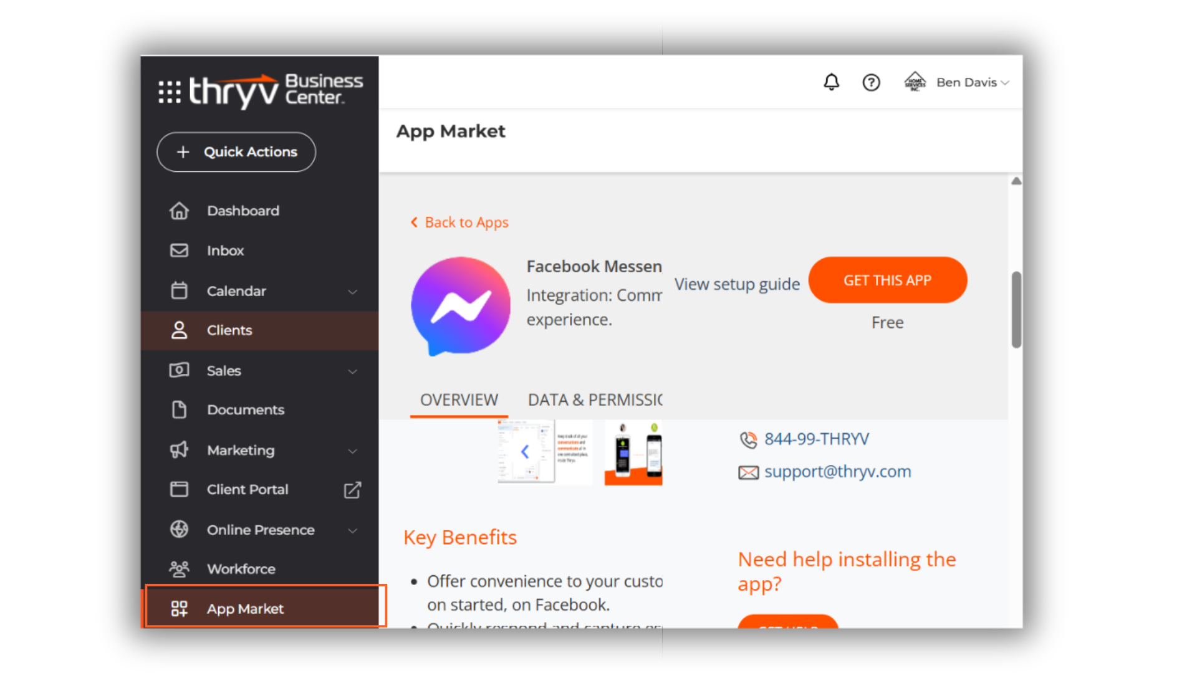
Task: Open Documents in the sidebar
Action: (x=259, y=409)
